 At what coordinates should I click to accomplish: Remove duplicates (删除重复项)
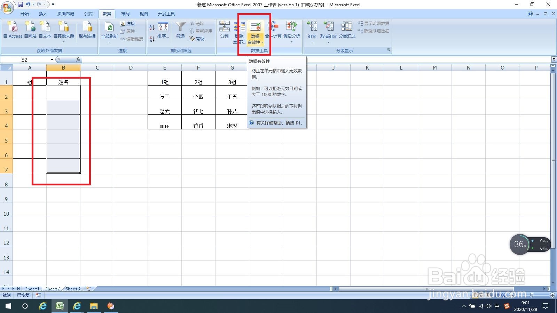point(239,33)
